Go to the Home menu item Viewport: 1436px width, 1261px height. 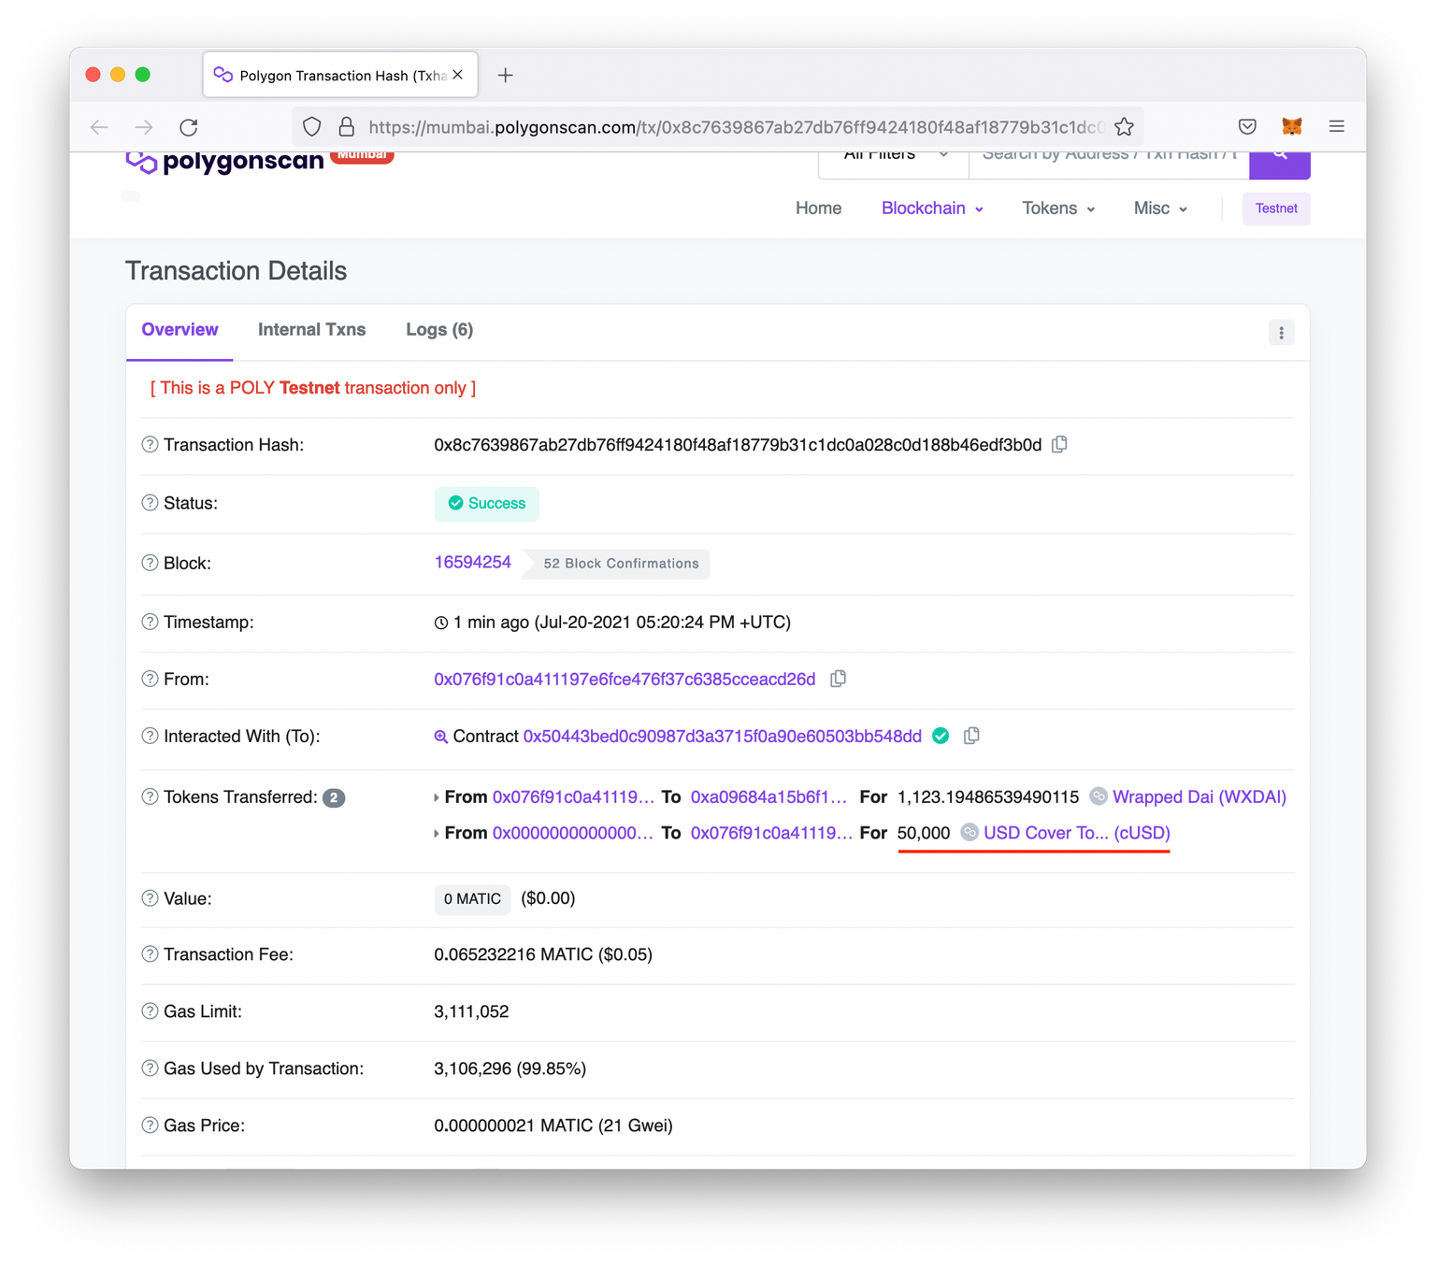coord(818,208)
